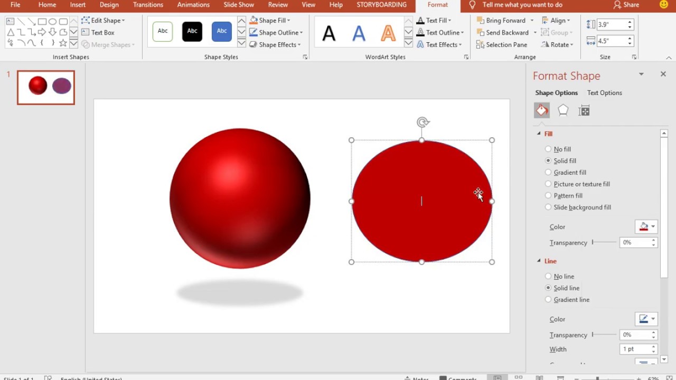Open the Text Effects dropdown
676x380 pixels.
tap(439, 45)
